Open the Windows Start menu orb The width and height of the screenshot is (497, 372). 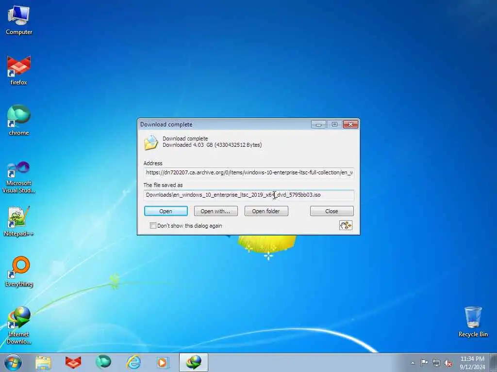click(13, 362)
